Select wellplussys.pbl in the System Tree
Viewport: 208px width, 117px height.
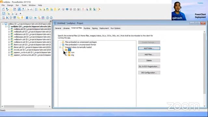32,34
